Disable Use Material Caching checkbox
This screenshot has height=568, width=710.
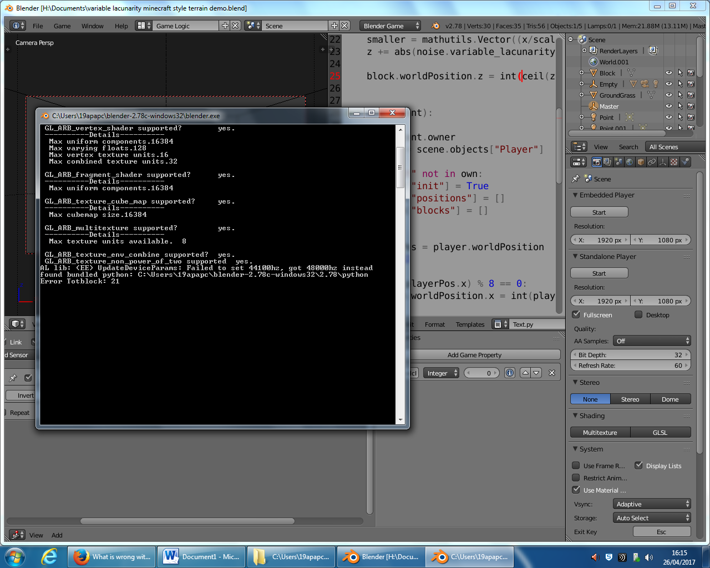pyautogui.click(x=576, y=490)
